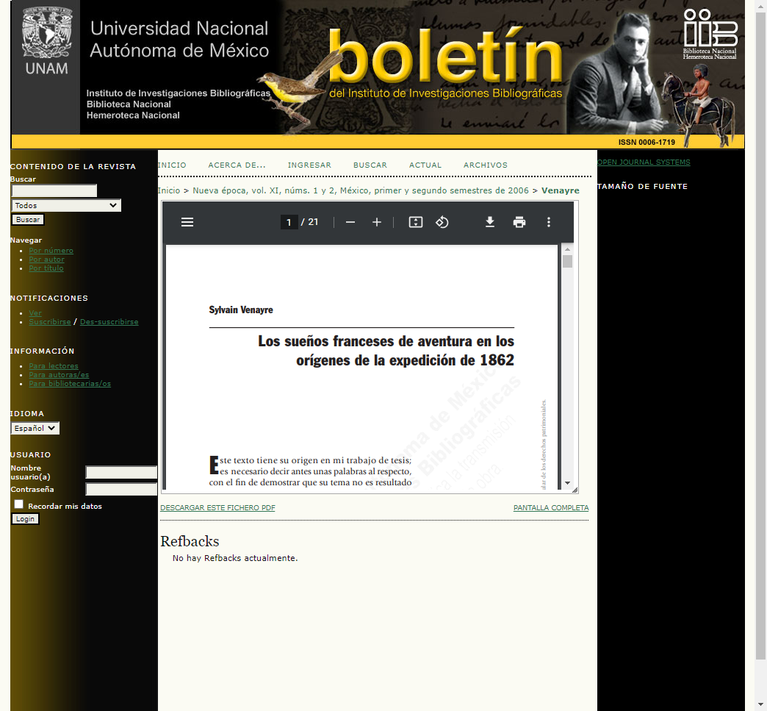
Task: Open PDF viewer more actions menu
Action: 548,222
